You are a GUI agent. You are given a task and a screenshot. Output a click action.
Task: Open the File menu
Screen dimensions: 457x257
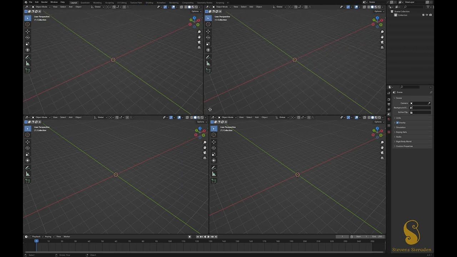coord(31,2)
